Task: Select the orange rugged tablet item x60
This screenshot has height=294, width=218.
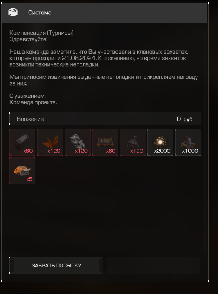Action: click(105, 142)
